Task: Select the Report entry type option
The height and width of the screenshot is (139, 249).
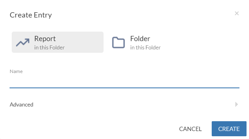Action: click(58, 42)
